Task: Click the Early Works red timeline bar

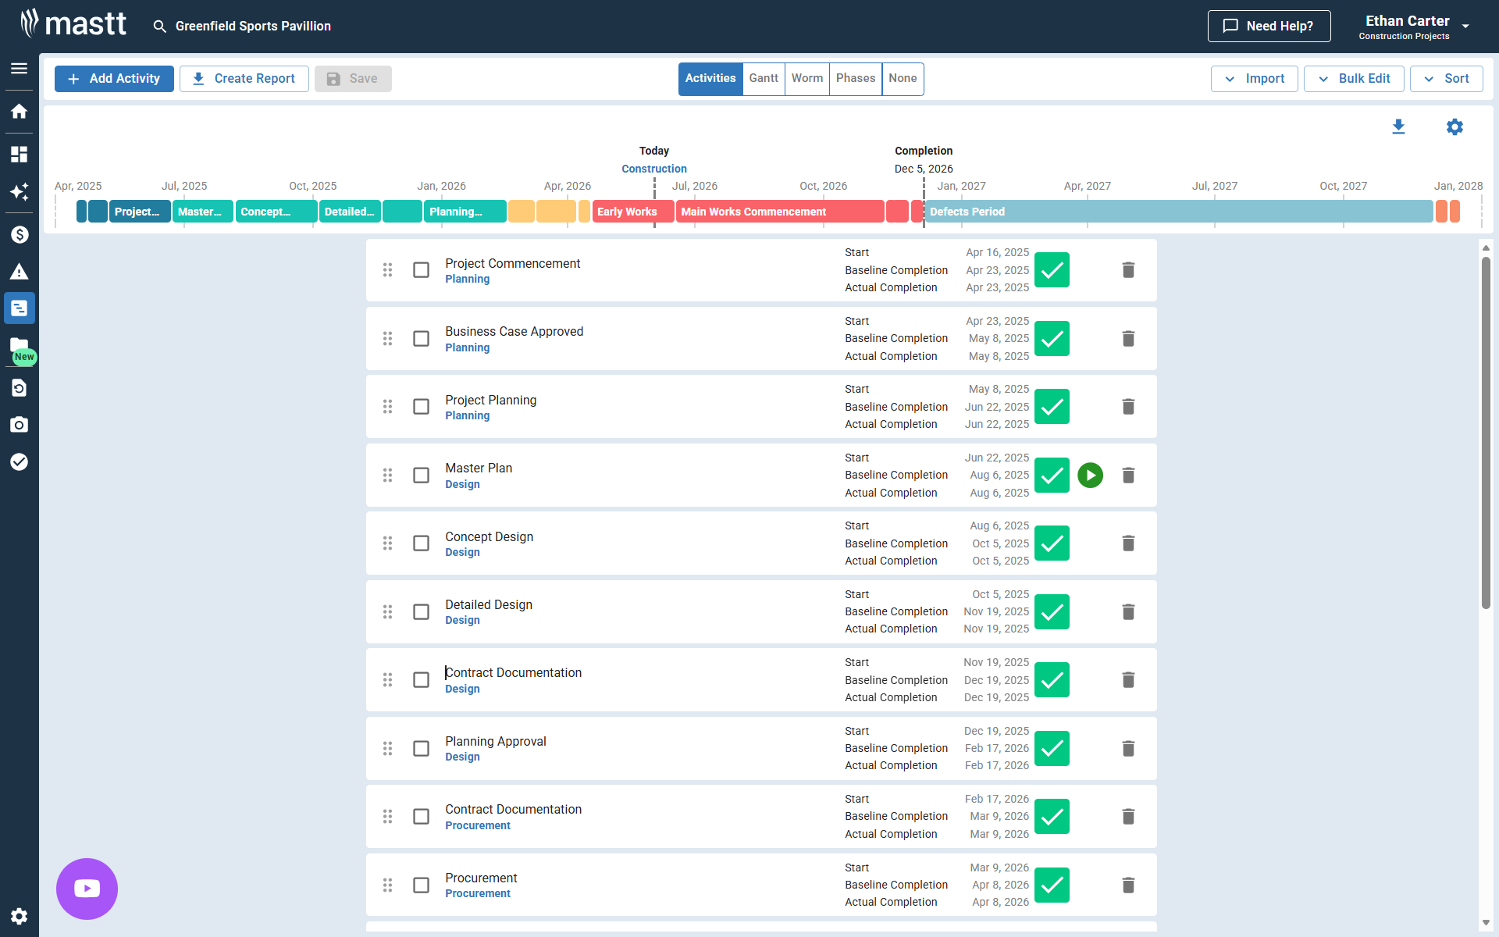Action: tap(633, 212)
